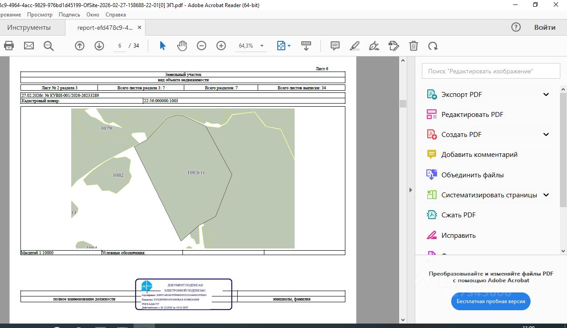Select the Hand pan tool
567x328 pixels.
click(182, 46)
